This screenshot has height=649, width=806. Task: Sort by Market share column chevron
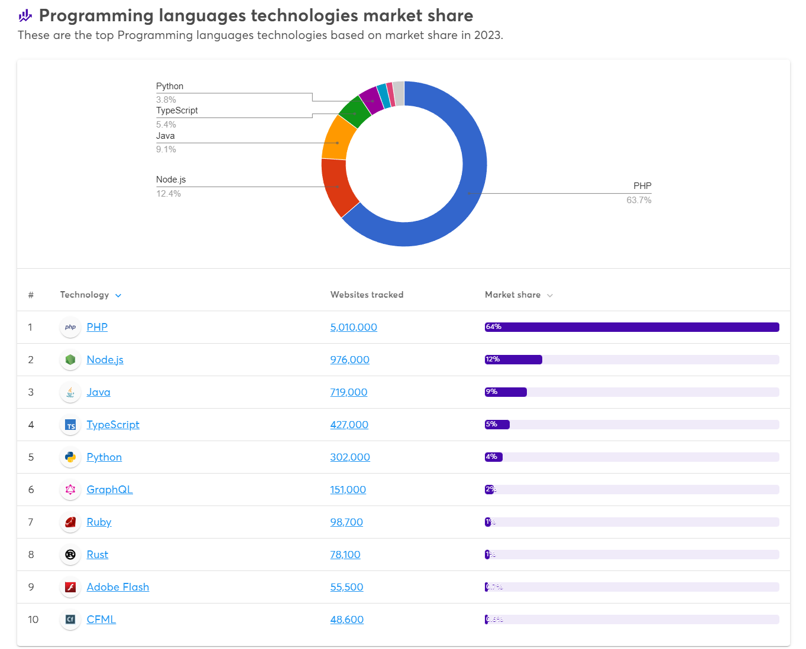pyautogui.click(x=550, y=295)
